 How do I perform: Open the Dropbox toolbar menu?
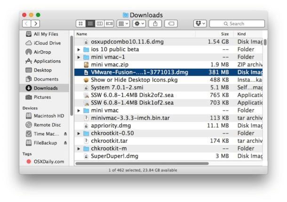[x=200, y=24]
